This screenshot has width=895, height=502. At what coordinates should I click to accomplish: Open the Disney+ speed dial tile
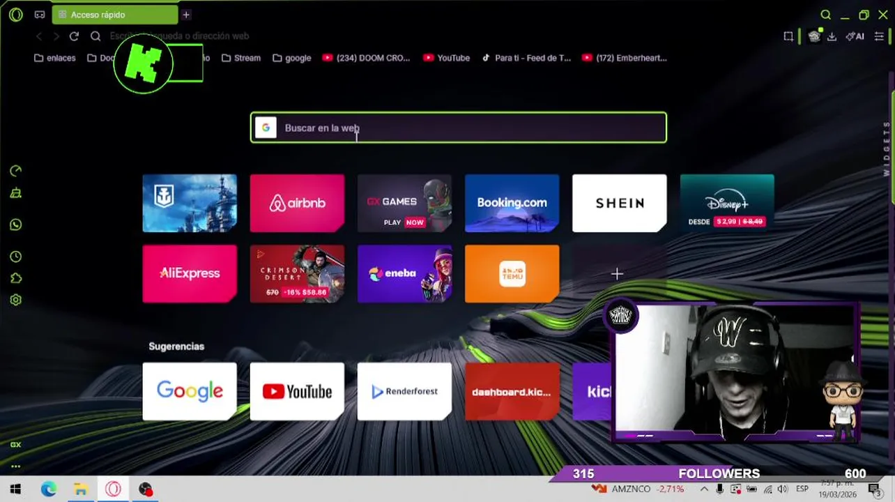click(726, 203)
